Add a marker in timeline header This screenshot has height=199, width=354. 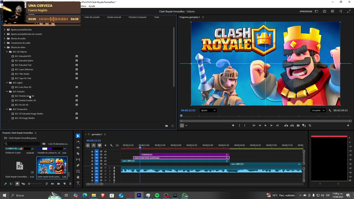(x=105, y=145)
